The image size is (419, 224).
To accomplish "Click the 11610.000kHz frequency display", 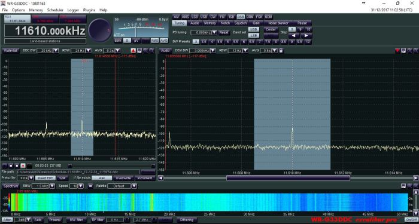I will [x=45, y=30].
